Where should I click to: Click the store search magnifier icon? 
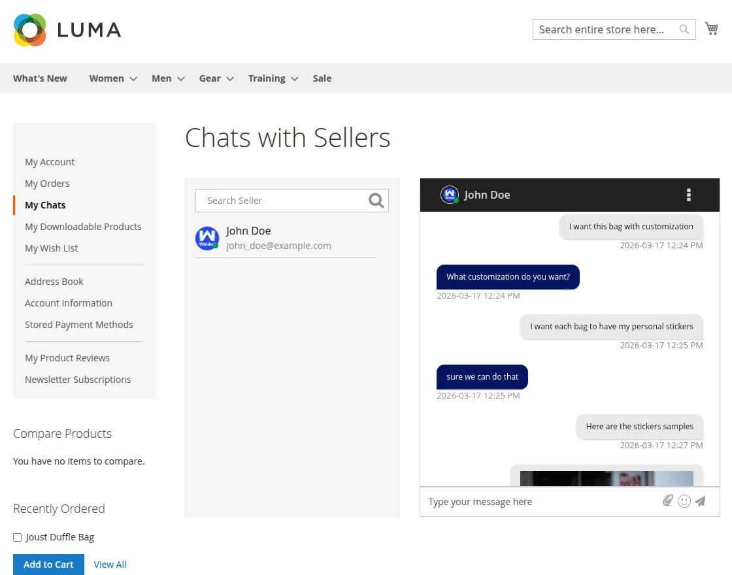(x=684, y=29)
